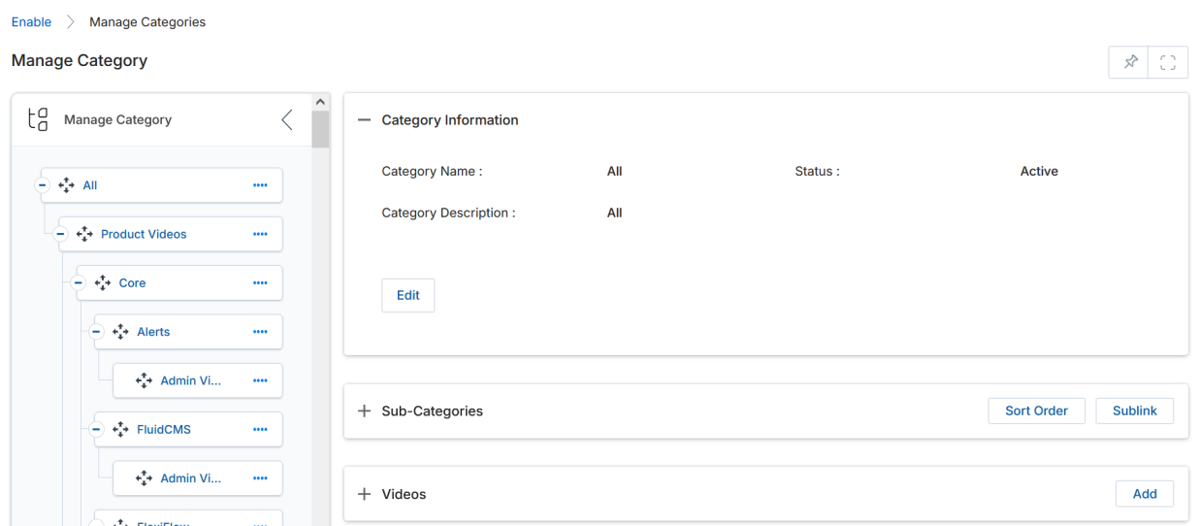Open options menu of Admin Vi... under Alerts
The height and width of the screenshot is (526, 1199).
(x=260, y=380)
